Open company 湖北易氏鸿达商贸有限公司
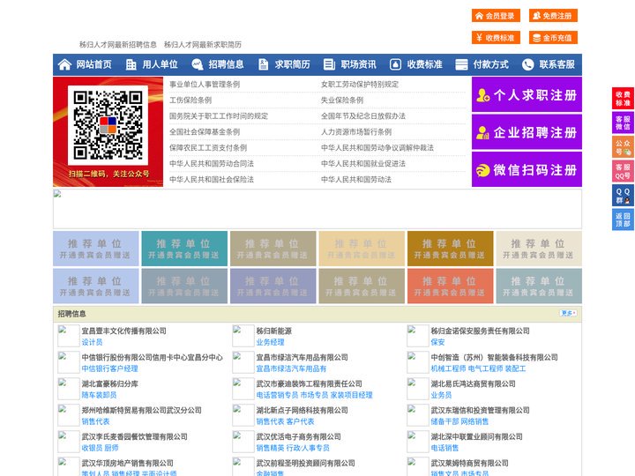The width and height of the screenshot is (635, 476). tap(473, 383)
